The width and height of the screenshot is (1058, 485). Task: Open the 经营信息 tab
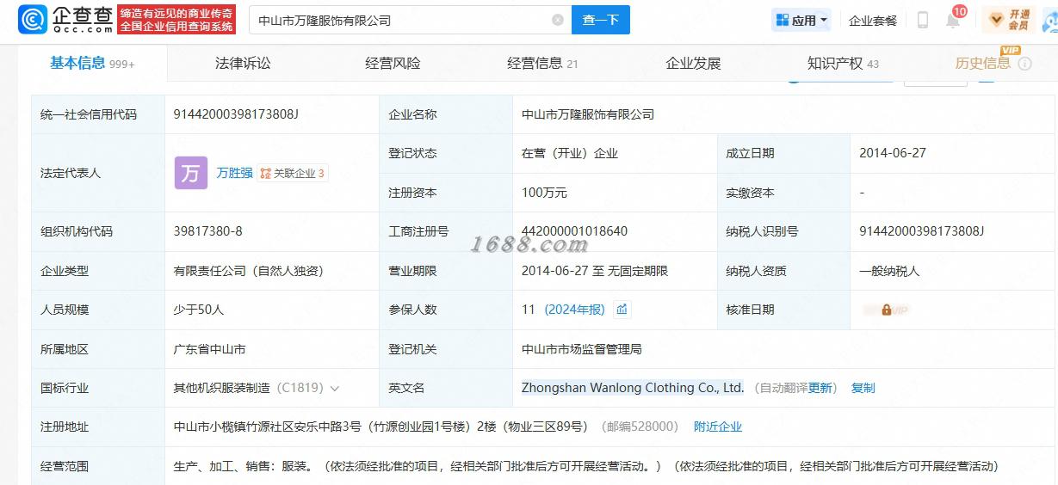542,63
